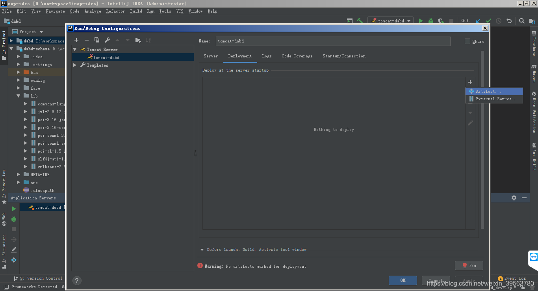Open the Event Log
This screenshot has height=291, width=538.
click(x=512, y=278)
